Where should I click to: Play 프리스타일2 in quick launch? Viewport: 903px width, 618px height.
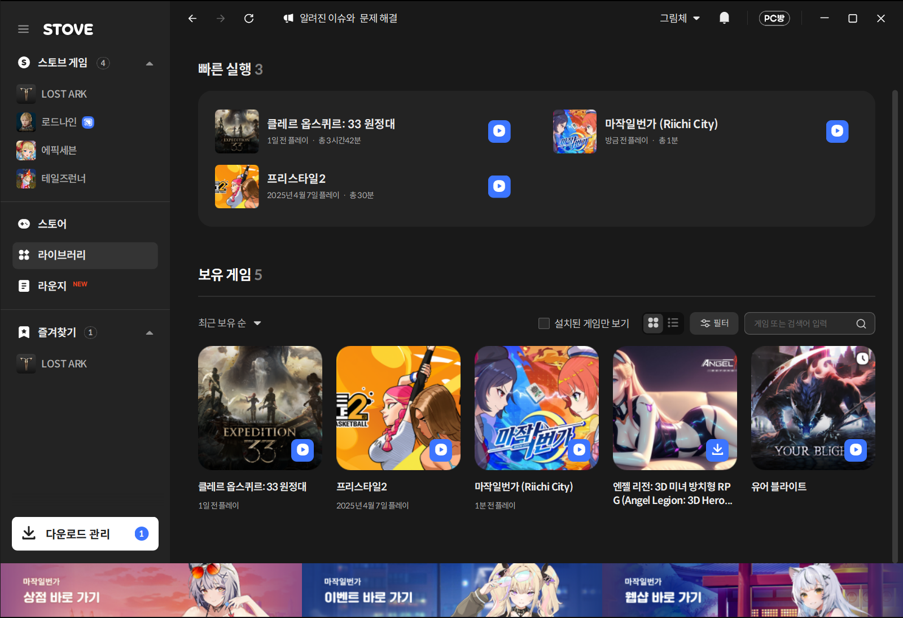[499, 186]
